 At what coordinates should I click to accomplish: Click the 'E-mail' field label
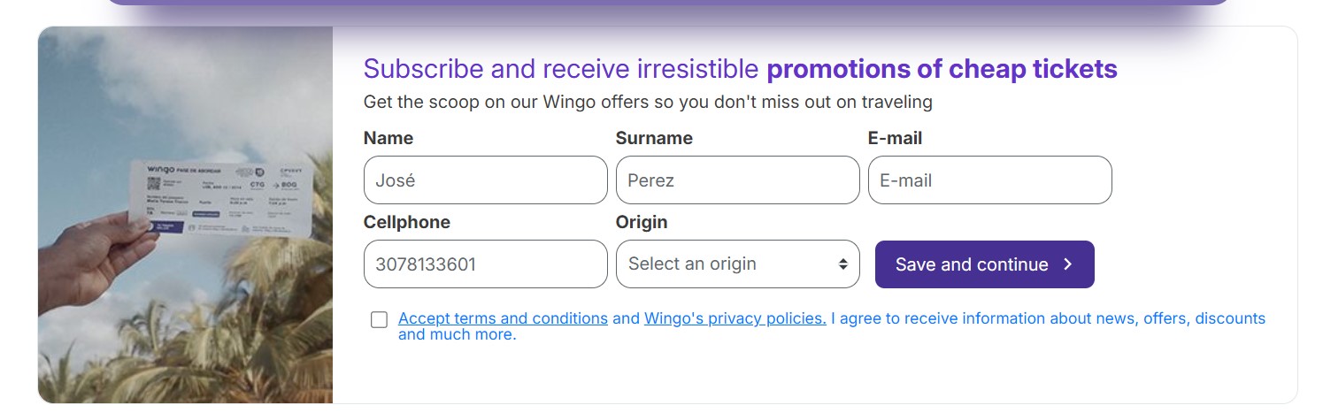click(895, 138)
